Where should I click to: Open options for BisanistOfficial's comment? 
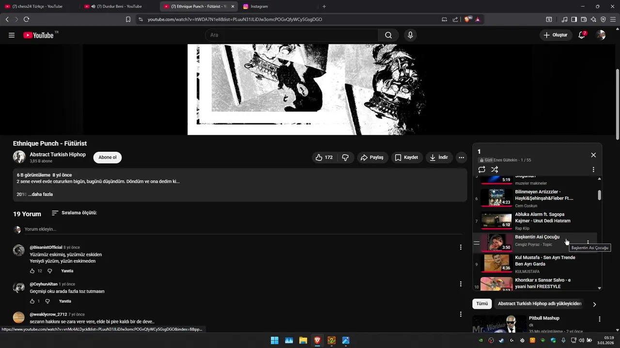461,247
